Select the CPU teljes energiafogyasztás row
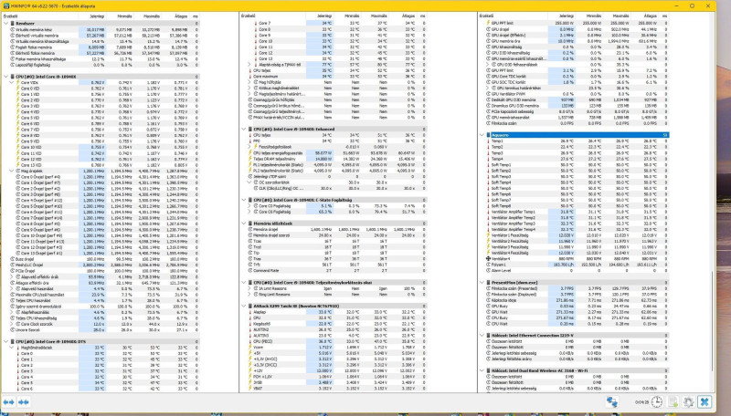 pos(338,153)
